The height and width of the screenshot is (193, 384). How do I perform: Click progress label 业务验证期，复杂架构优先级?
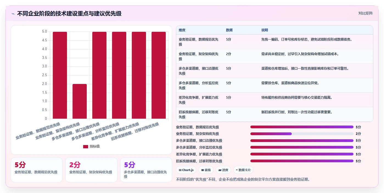[x=197, y=134]
